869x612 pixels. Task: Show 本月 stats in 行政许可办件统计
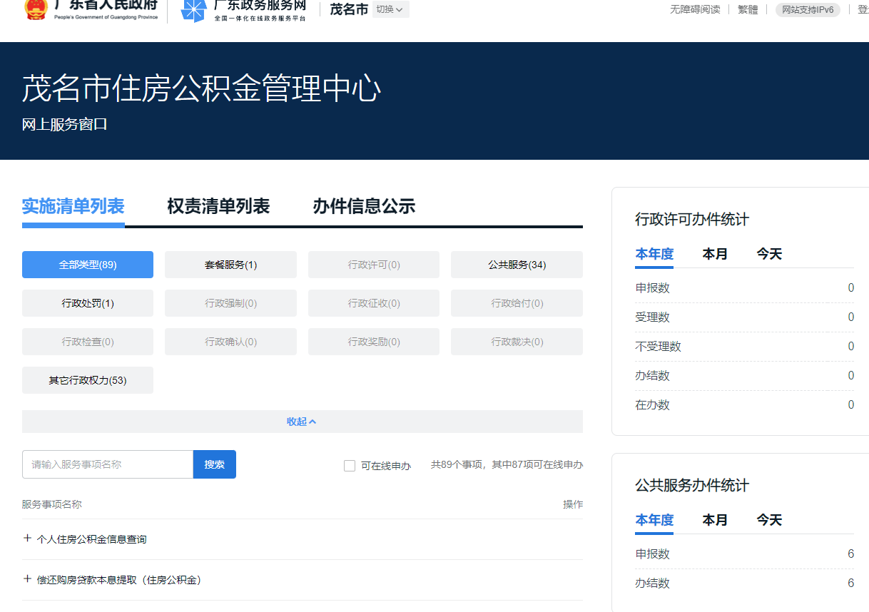click(715, 254)
